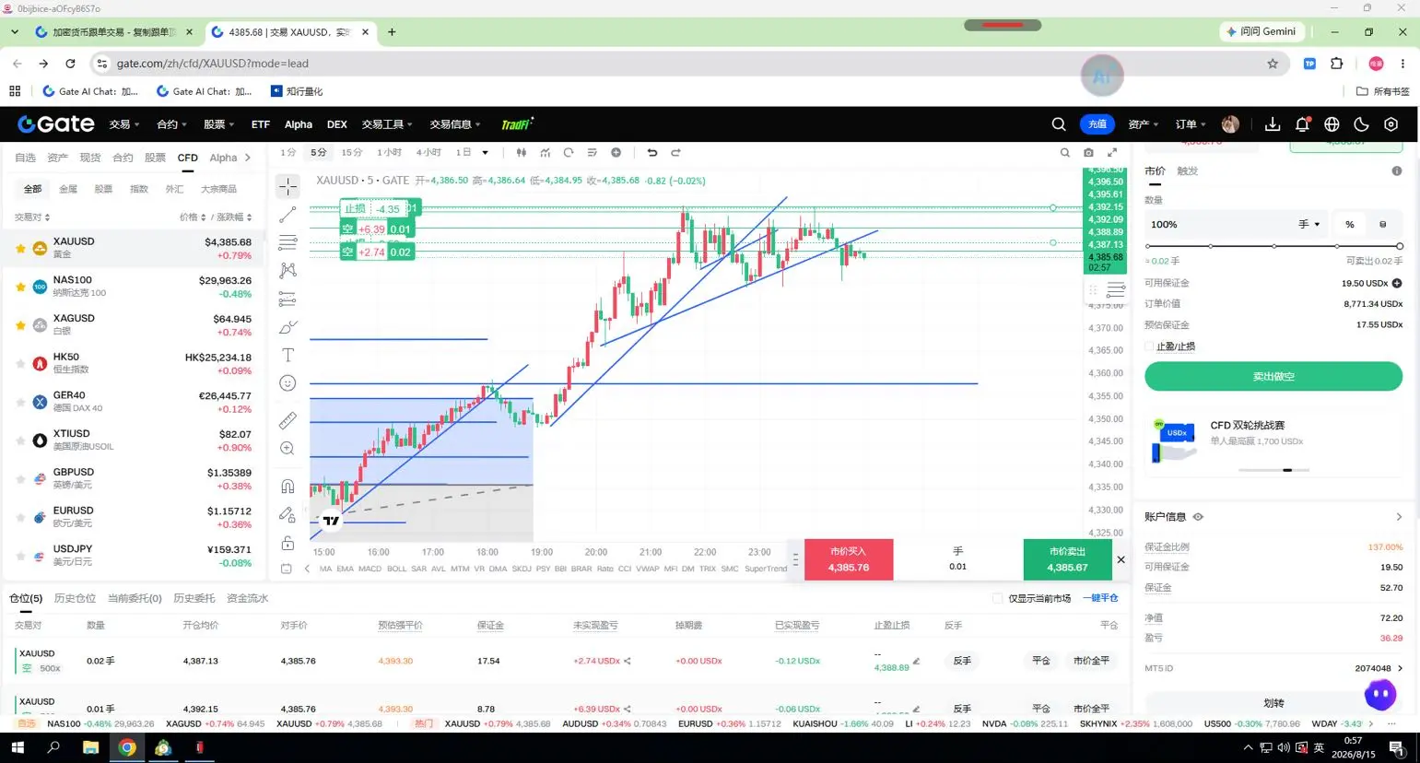This screenshot has width=1420, height=763.
Task: Open the forecasting and measurement tool
Action: click(288, 299)
